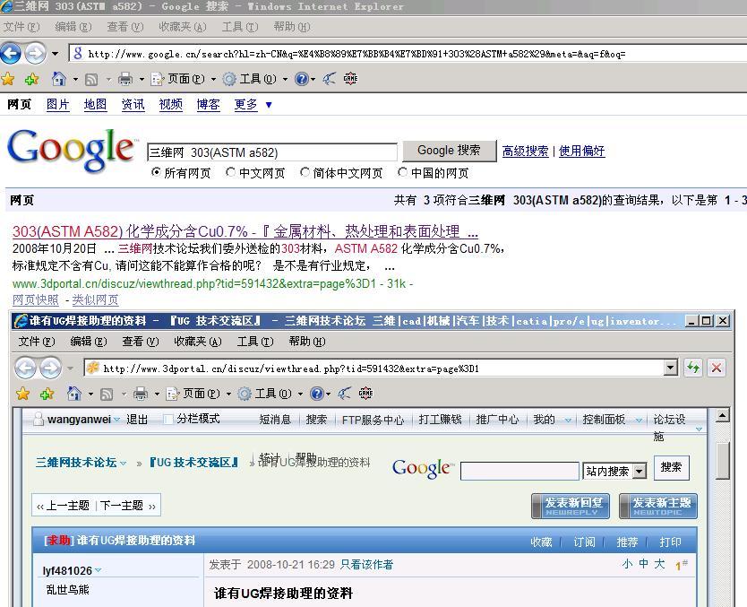
Task: Open address bar dropdown in forum window
Action: (671, 368)
